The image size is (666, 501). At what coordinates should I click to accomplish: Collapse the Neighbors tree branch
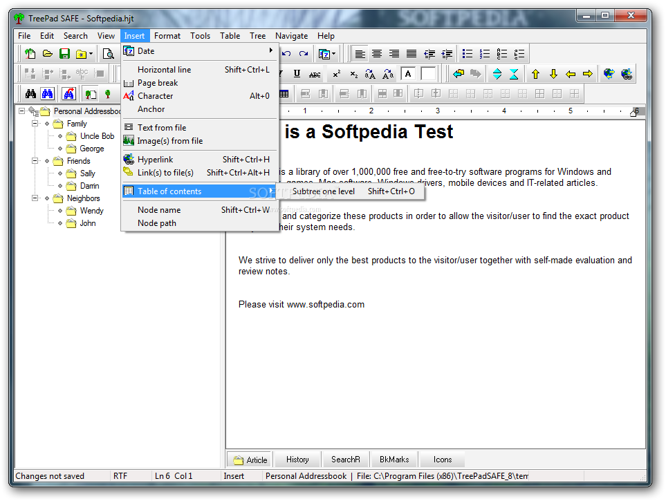point(35,198)
